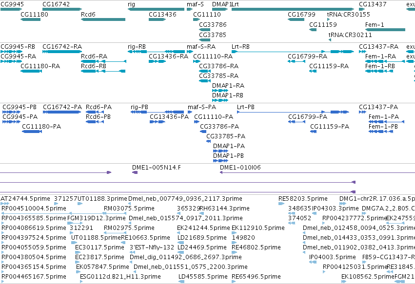The height and width of the screenshot is (284, 415).
Task: Click the CG33785 gene label
Action: (213, 35)
